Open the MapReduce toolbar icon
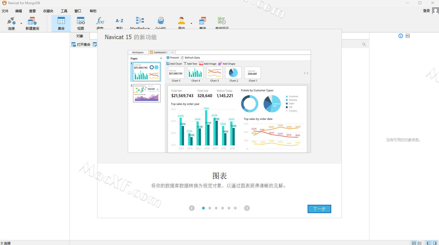This screenshot has width=439, height=245. click(x=140, y=21)
